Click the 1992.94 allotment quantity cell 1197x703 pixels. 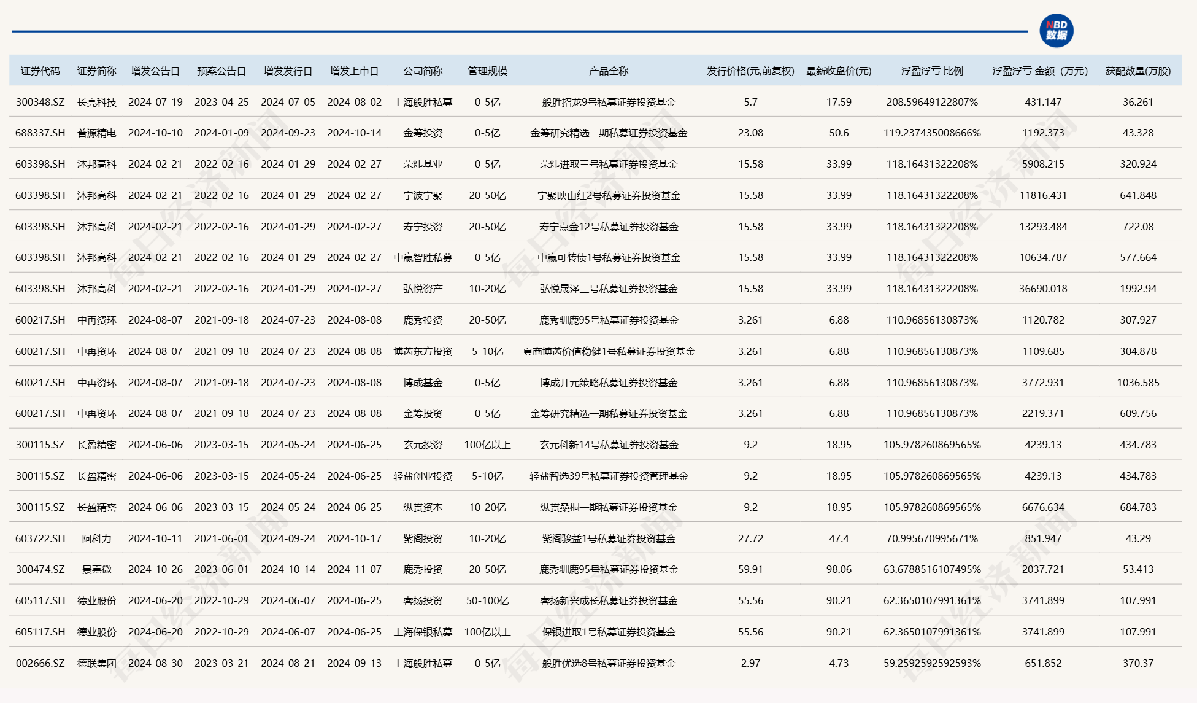point(1138,289)
